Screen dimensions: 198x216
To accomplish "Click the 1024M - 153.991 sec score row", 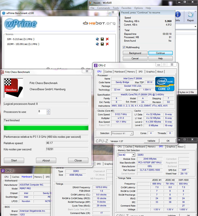I will click(x=23, y=44).
